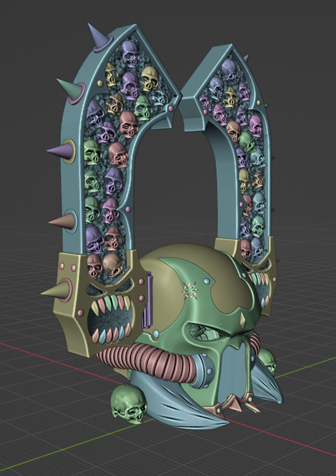
Task: Select the ribbed pink breathing hose
Action: pos(148,361)
